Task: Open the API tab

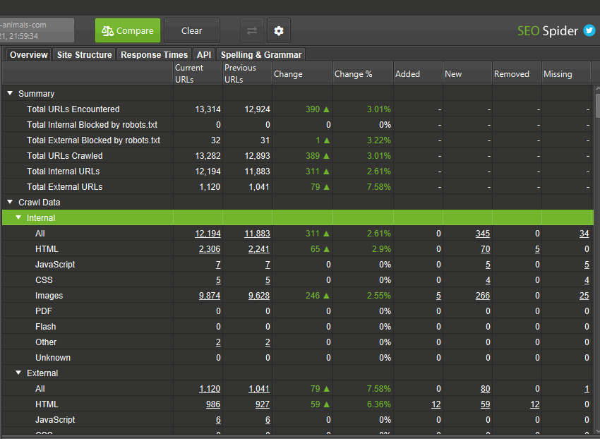Action: click(204, 55)
